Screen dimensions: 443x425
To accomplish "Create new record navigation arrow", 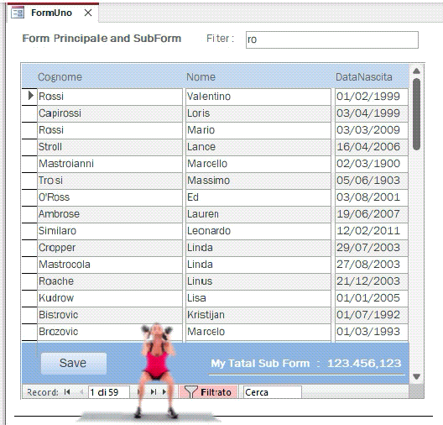I will (164, 392).
